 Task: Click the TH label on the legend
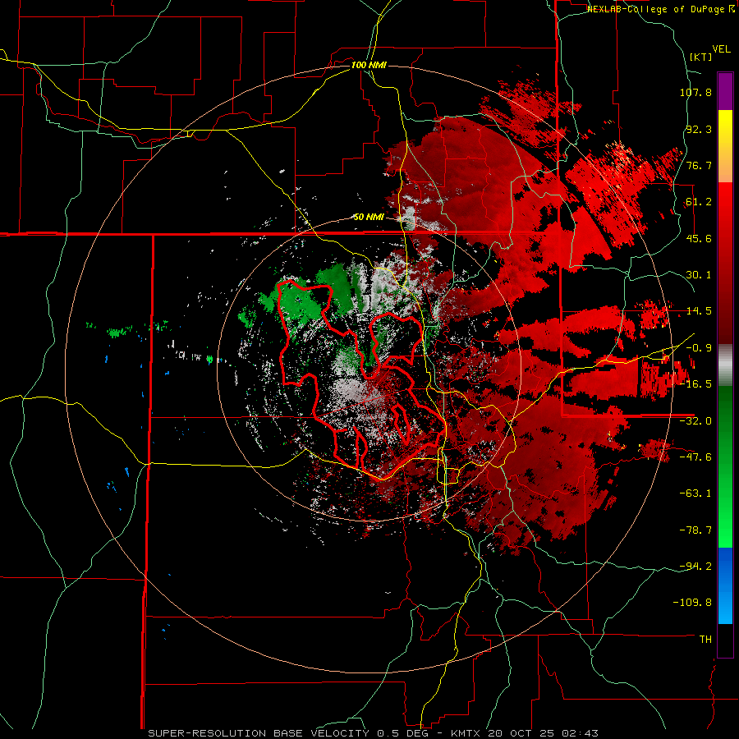click(x=705, y=639)
